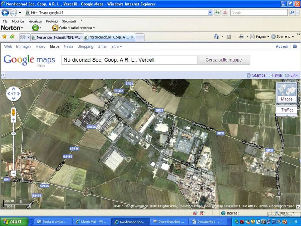Viewport: 301px width, 226px height.
Task: Expand the altro dropdown
Action: (116, 46)
